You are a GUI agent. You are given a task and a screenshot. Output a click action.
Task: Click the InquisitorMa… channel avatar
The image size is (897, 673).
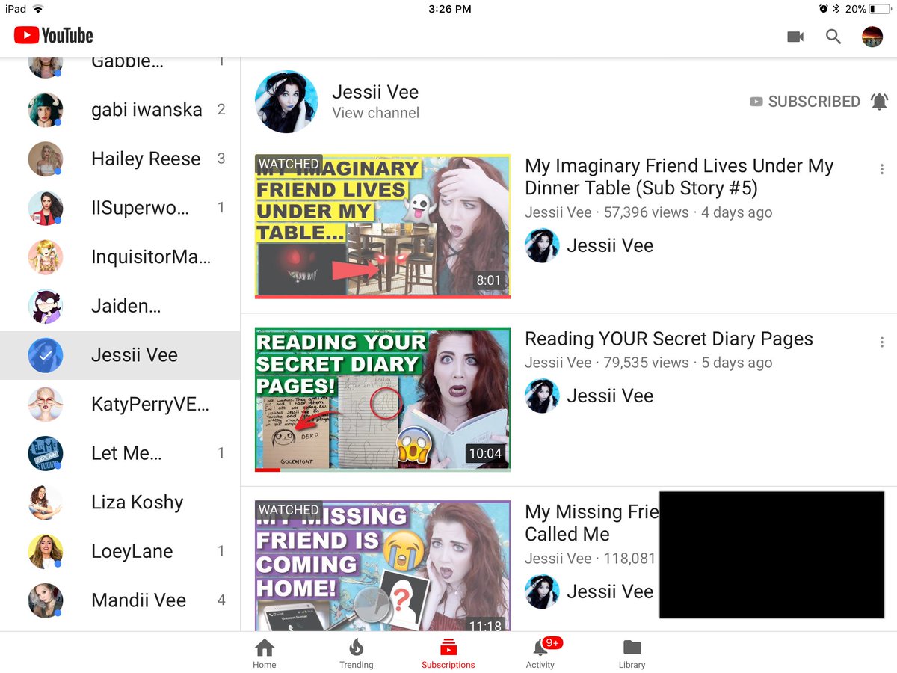point(46,257)
